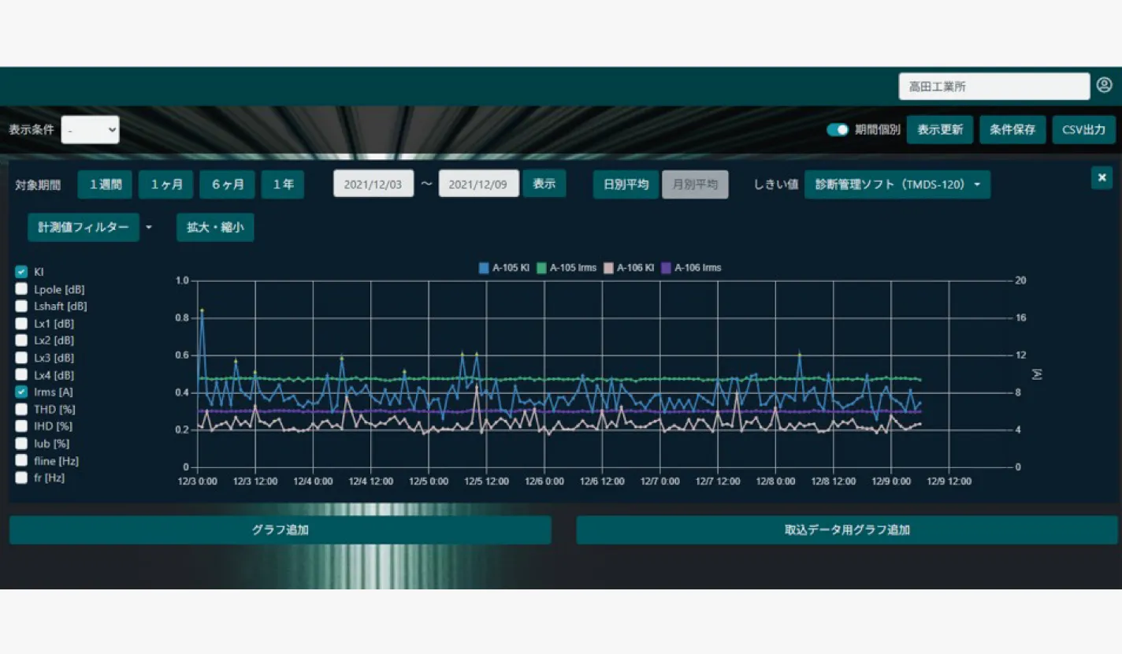Click the グラフ追加 button

click(280, 530)
